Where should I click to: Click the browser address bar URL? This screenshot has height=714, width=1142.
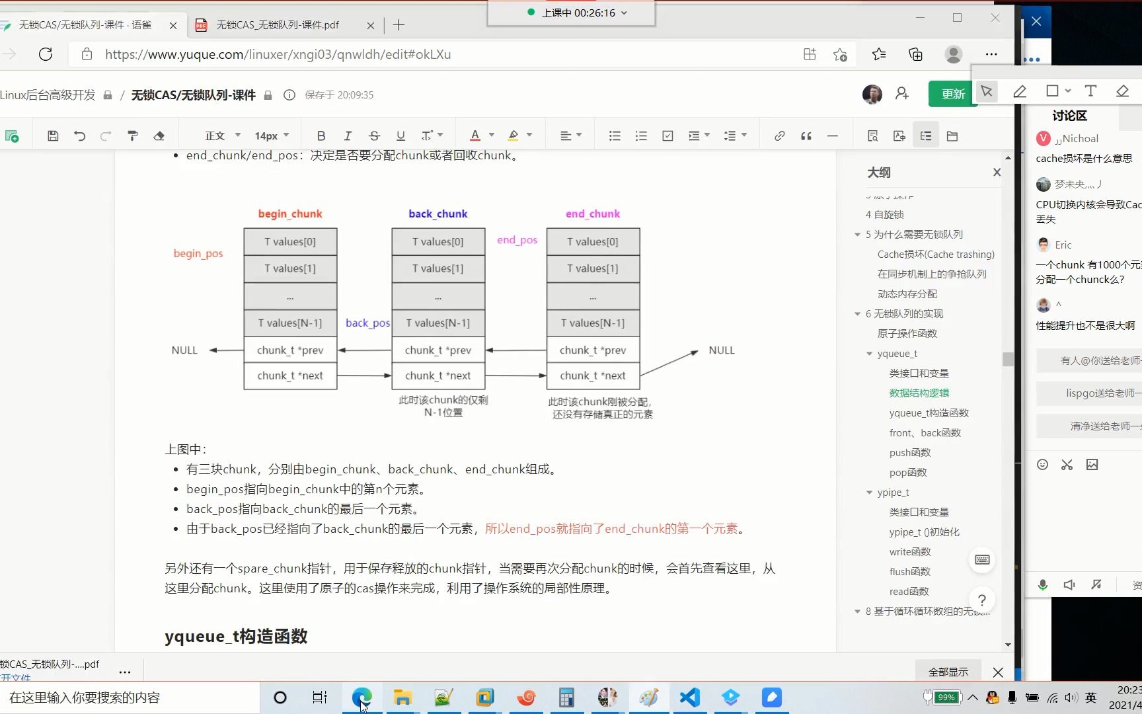point(278,54)
